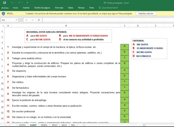174x127 pixels.
Task: Click text 'Diagnosticar y tratar enfermedades del cuerpo humano'
Action: point(39,77)
